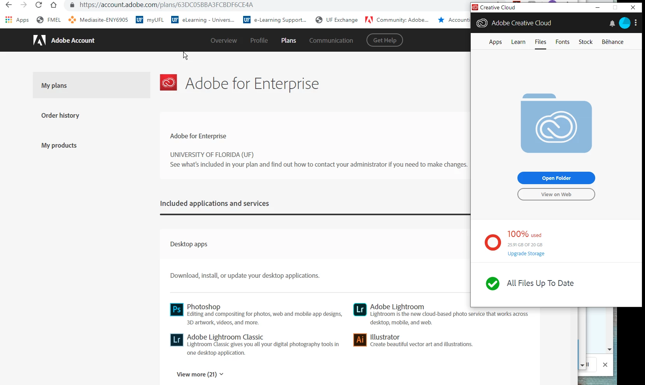Go to the Profile tab
Viewport: 645px width, 385px height.
point(259,40)
